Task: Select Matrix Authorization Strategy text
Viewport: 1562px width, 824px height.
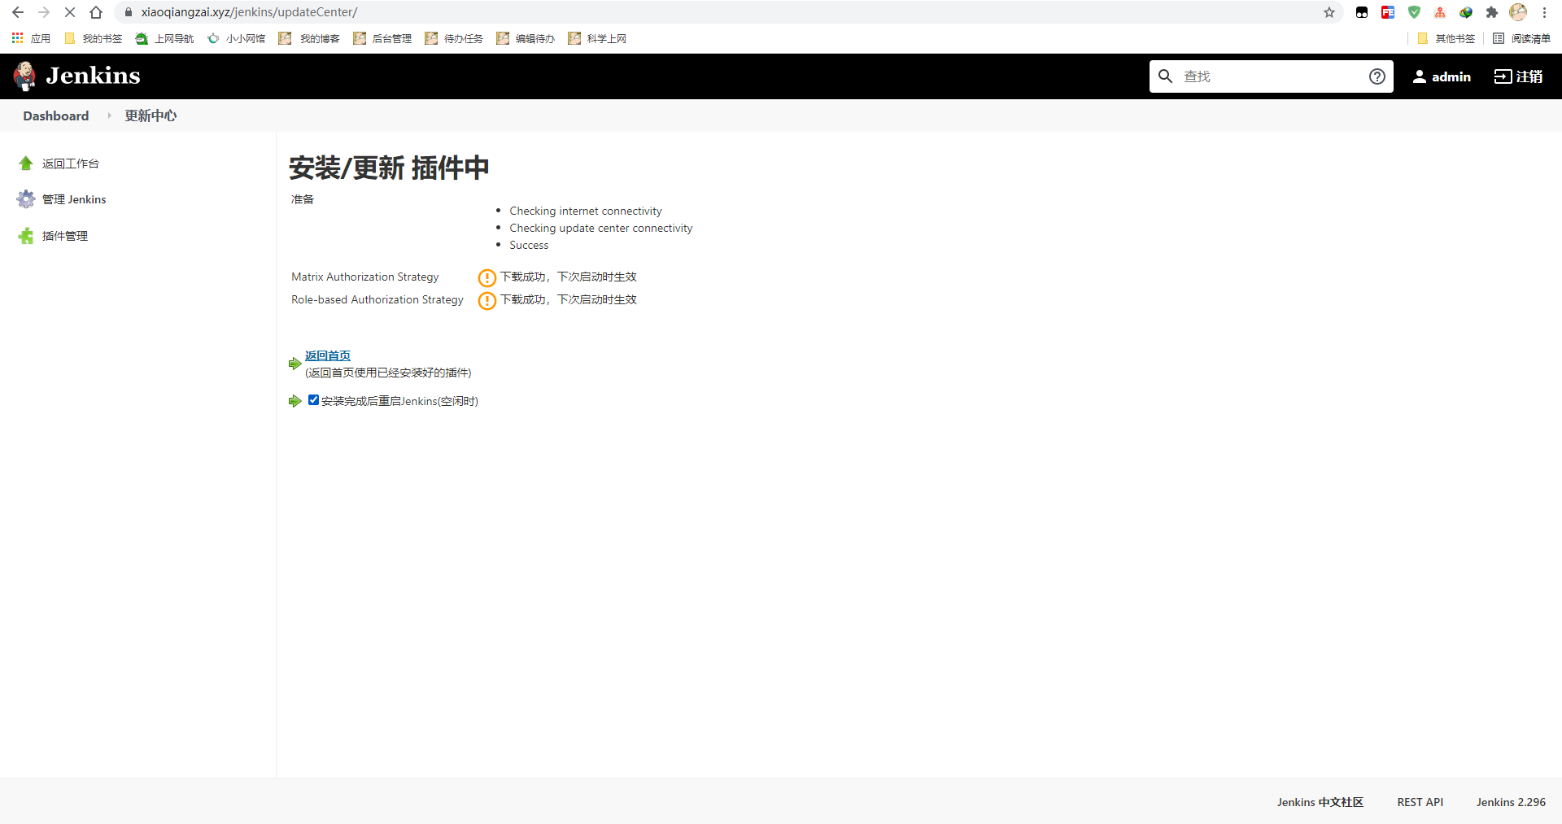Action: (x=365, y=277)
